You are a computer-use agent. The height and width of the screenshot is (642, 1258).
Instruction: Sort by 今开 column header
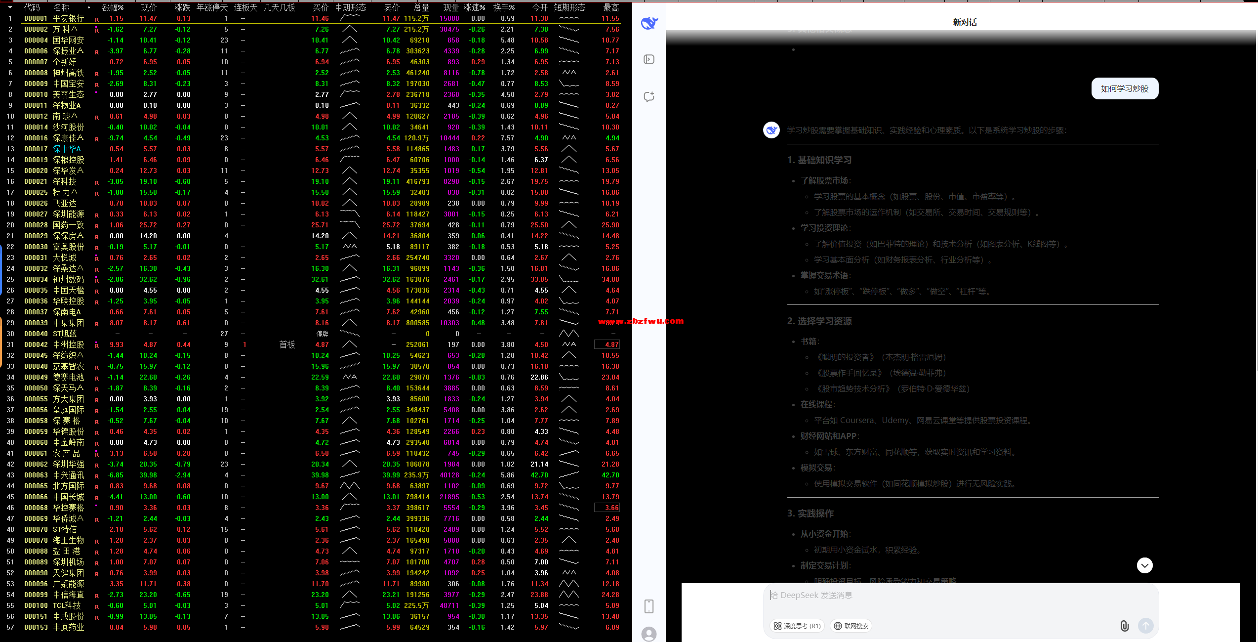pyautogui.click(x=540, y=7)
